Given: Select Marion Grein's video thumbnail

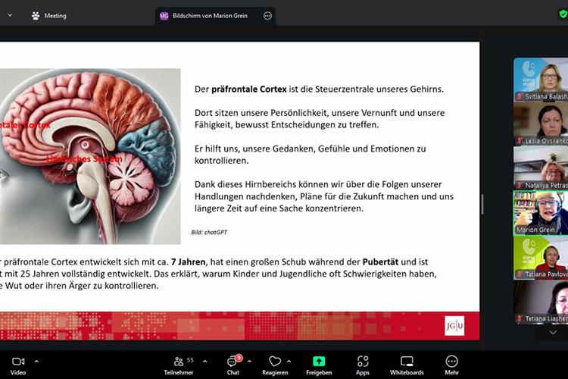Looking at the screenshot, I should click(x=539, y=213).
